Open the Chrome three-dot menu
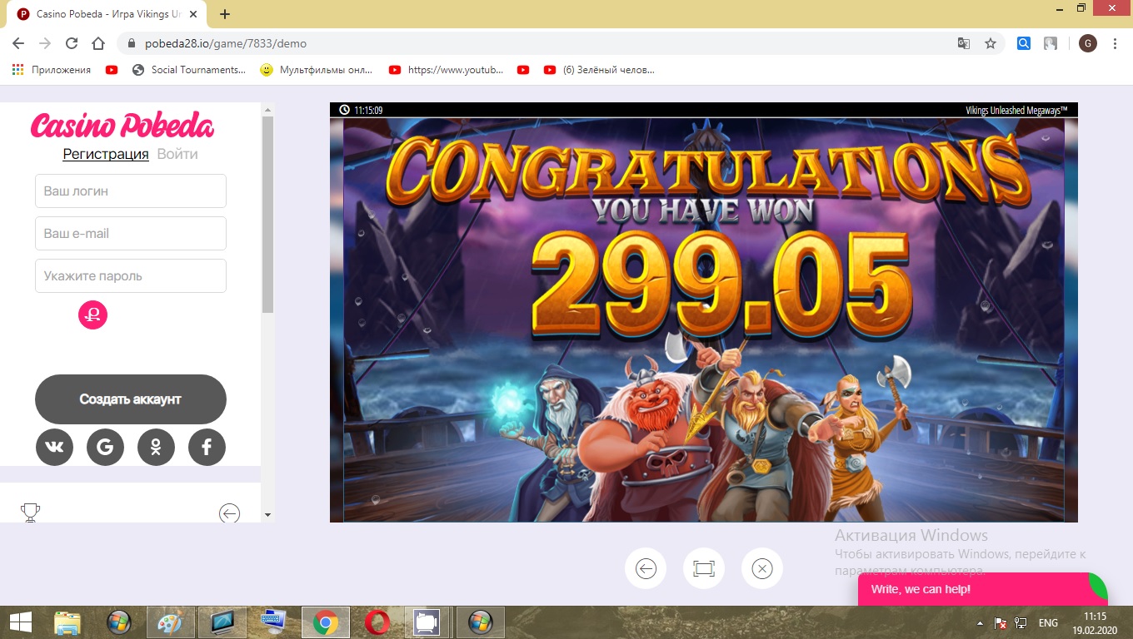Viewport: 1133px width, 639px height. 1115,43
